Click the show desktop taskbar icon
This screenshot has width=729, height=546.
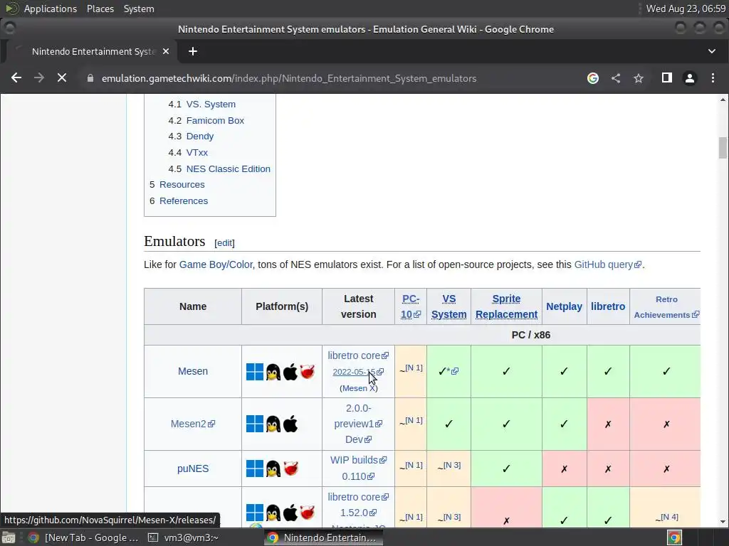coord(9,537)
